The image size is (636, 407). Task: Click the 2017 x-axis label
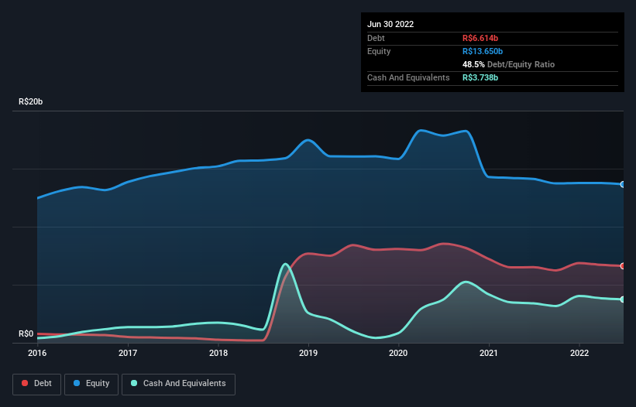[128, 353]
